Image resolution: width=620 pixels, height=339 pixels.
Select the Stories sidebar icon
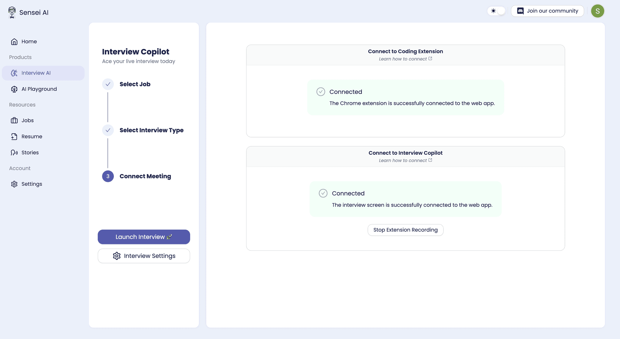(14, 153)
